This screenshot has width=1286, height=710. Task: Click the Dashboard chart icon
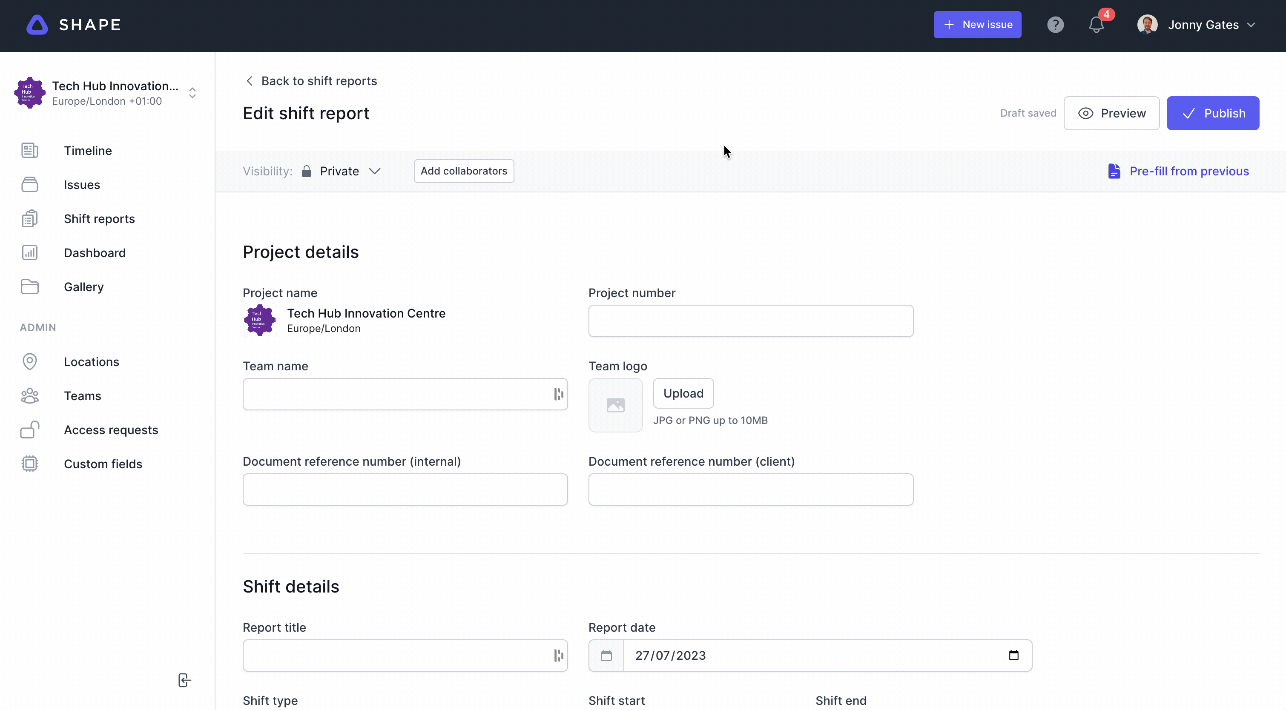tap(29, 253)
